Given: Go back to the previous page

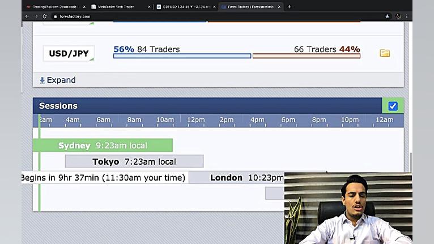Looking at the screenshot, I should point(27,16).
